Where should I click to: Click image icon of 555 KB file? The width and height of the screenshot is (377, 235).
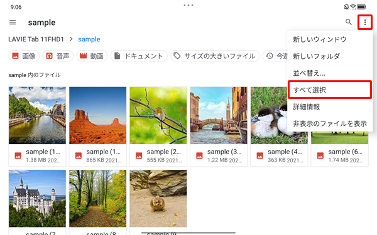[x=139, y=155]
